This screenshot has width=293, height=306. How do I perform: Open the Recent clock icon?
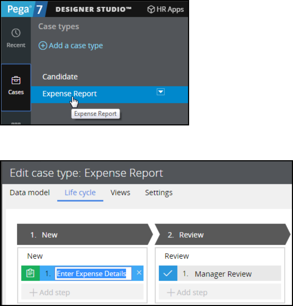tap(16, 33)
